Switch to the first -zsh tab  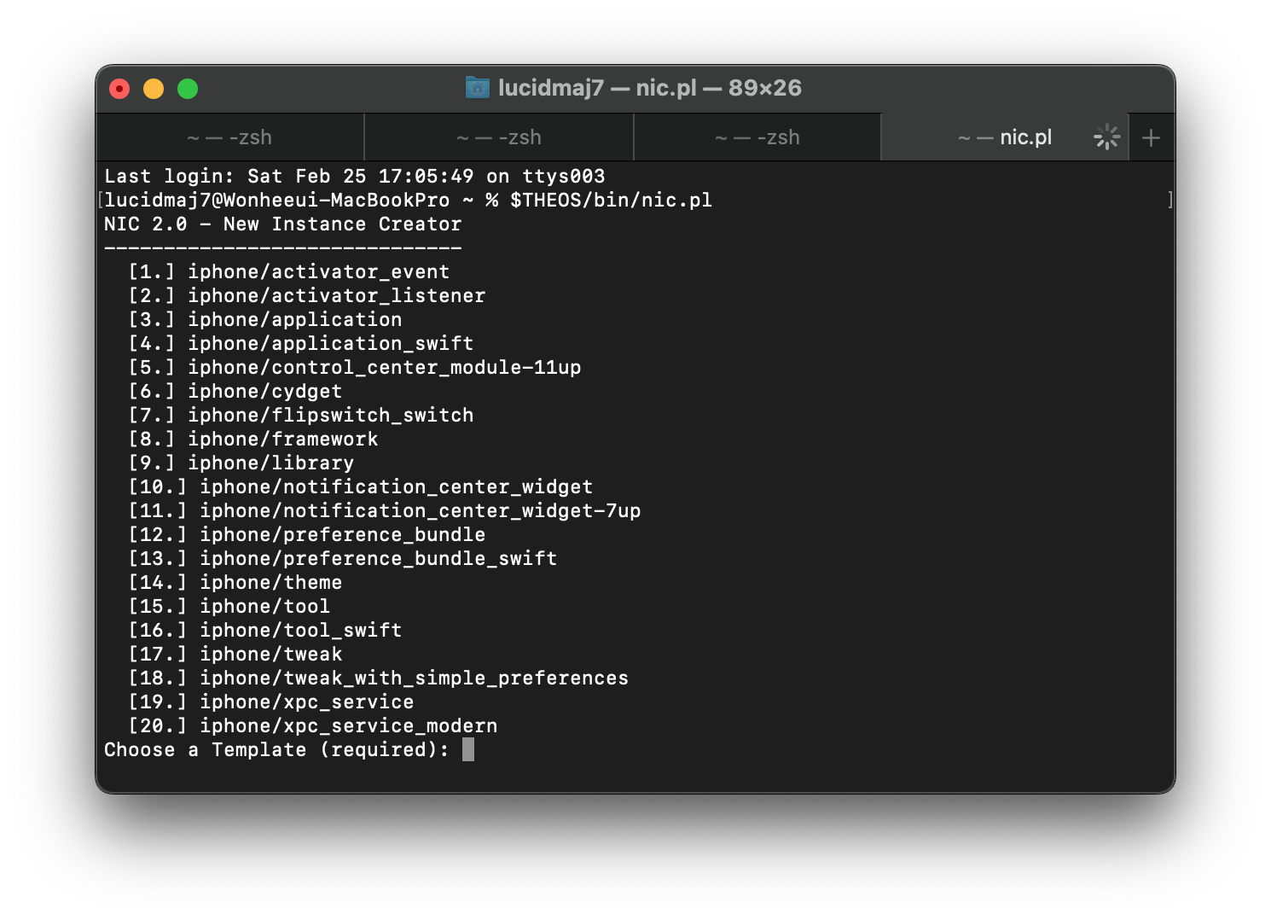click(230, 137)
